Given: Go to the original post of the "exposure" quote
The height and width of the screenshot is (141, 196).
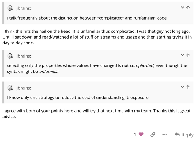Looking at the screenshot, I should (x=188, y=87).
